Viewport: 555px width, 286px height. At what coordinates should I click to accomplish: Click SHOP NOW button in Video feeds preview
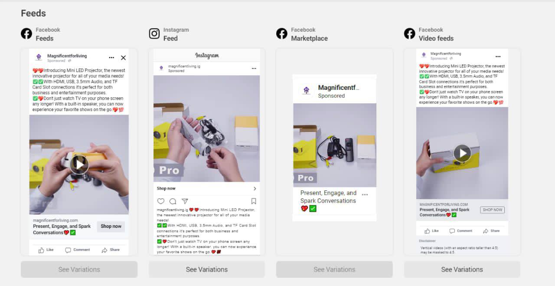493,210
